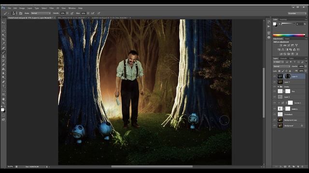Switch to the Styles tab
Viewport: 309px width, 173px height.
[x=287, y=39]
